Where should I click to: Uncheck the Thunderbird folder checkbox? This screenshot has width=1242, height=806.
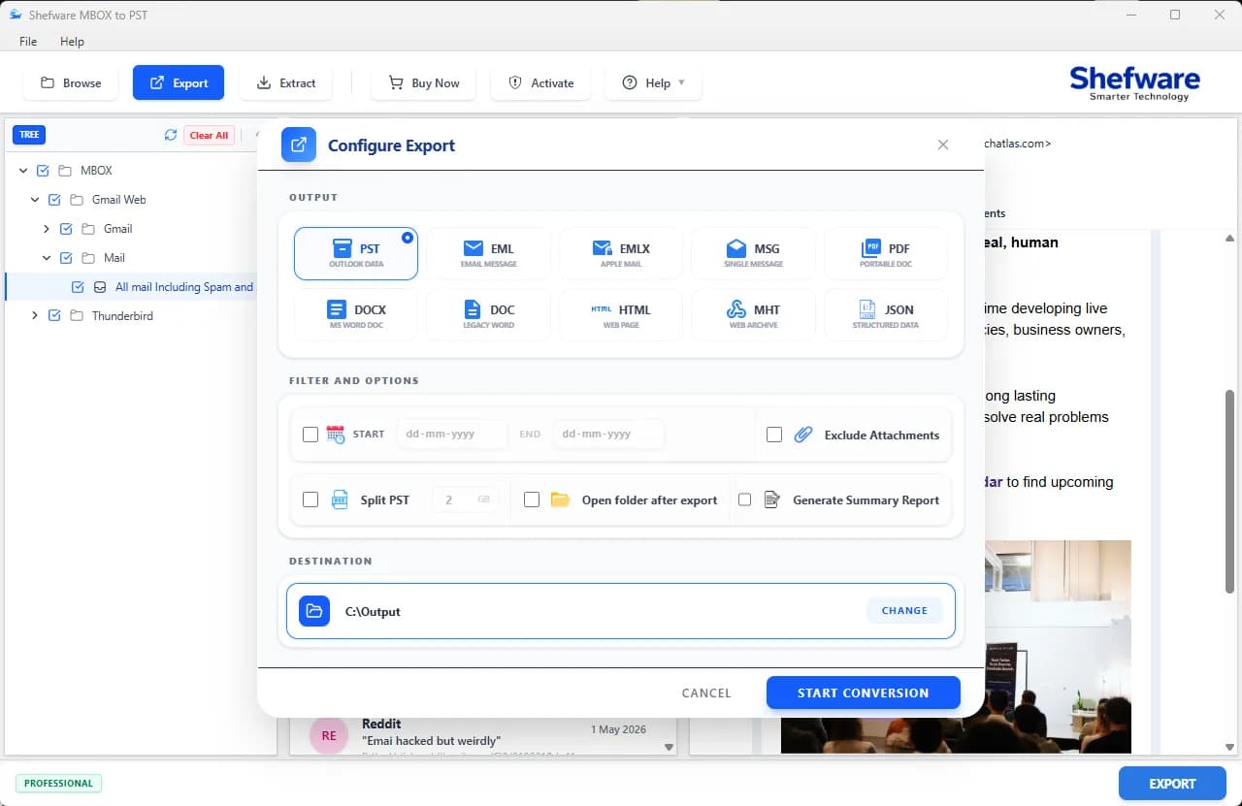[54, 316]
